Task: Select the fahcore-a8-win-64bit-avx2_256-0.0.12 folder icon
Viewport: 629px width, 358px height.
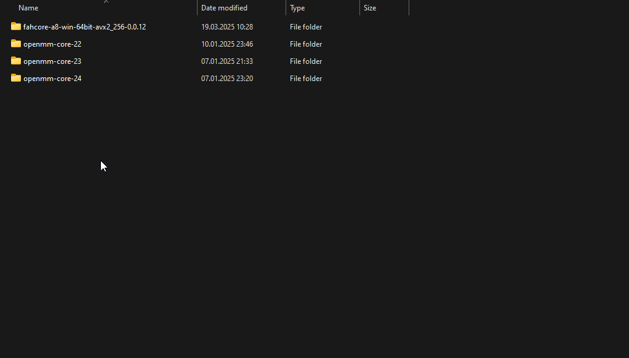Action: (x=16, y=26)
